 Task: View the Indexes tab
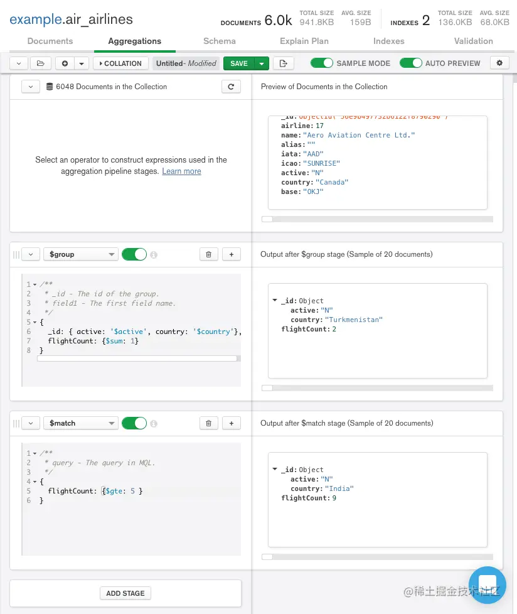pos(388,41)
